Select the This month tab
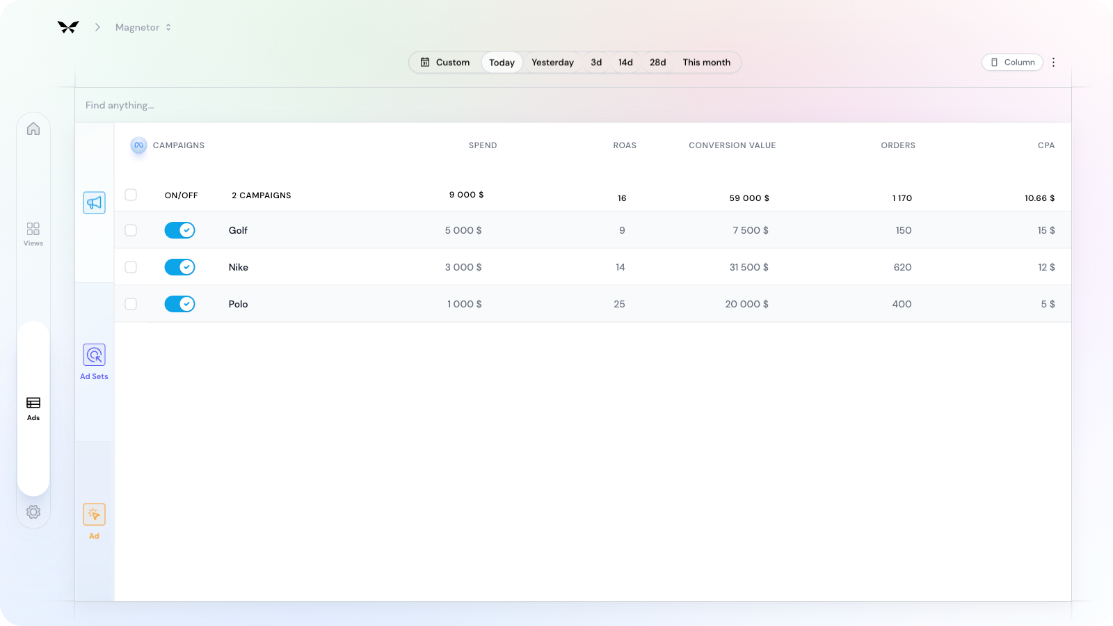The height and width of the screenshot is (626, 1113). (706, 63)
